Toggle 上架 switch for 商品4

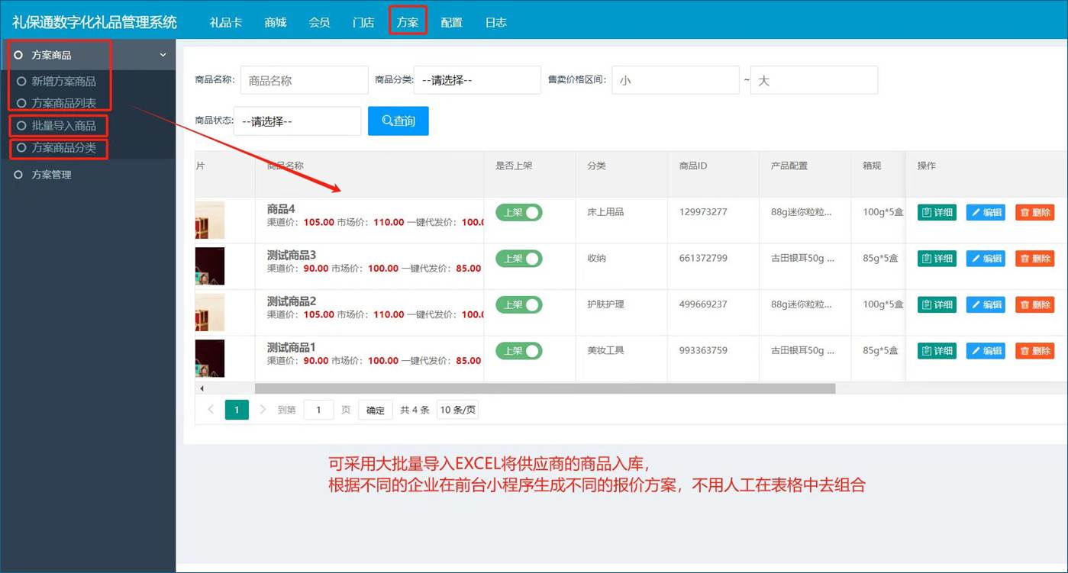tap(519, 212)
